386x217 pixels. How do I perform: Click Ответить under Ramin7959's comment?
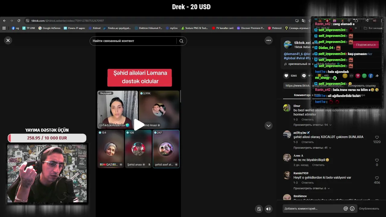point(308,183)
